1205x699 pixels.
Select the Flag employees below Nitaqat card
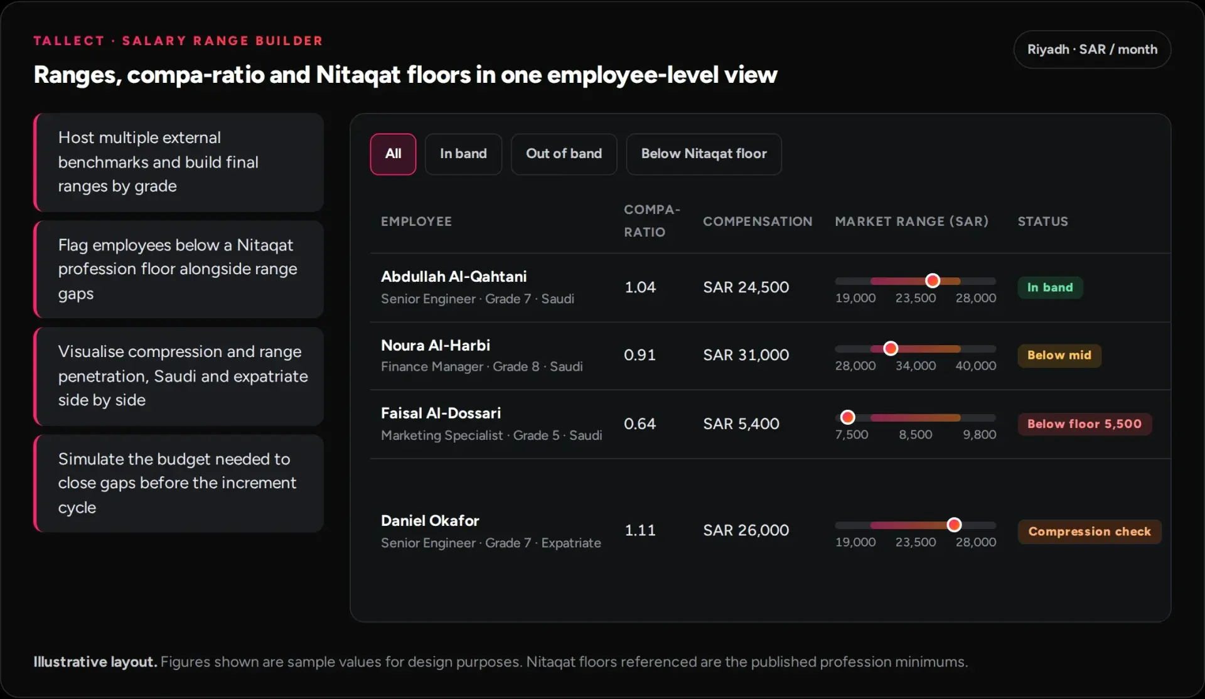tap(179, 269)
